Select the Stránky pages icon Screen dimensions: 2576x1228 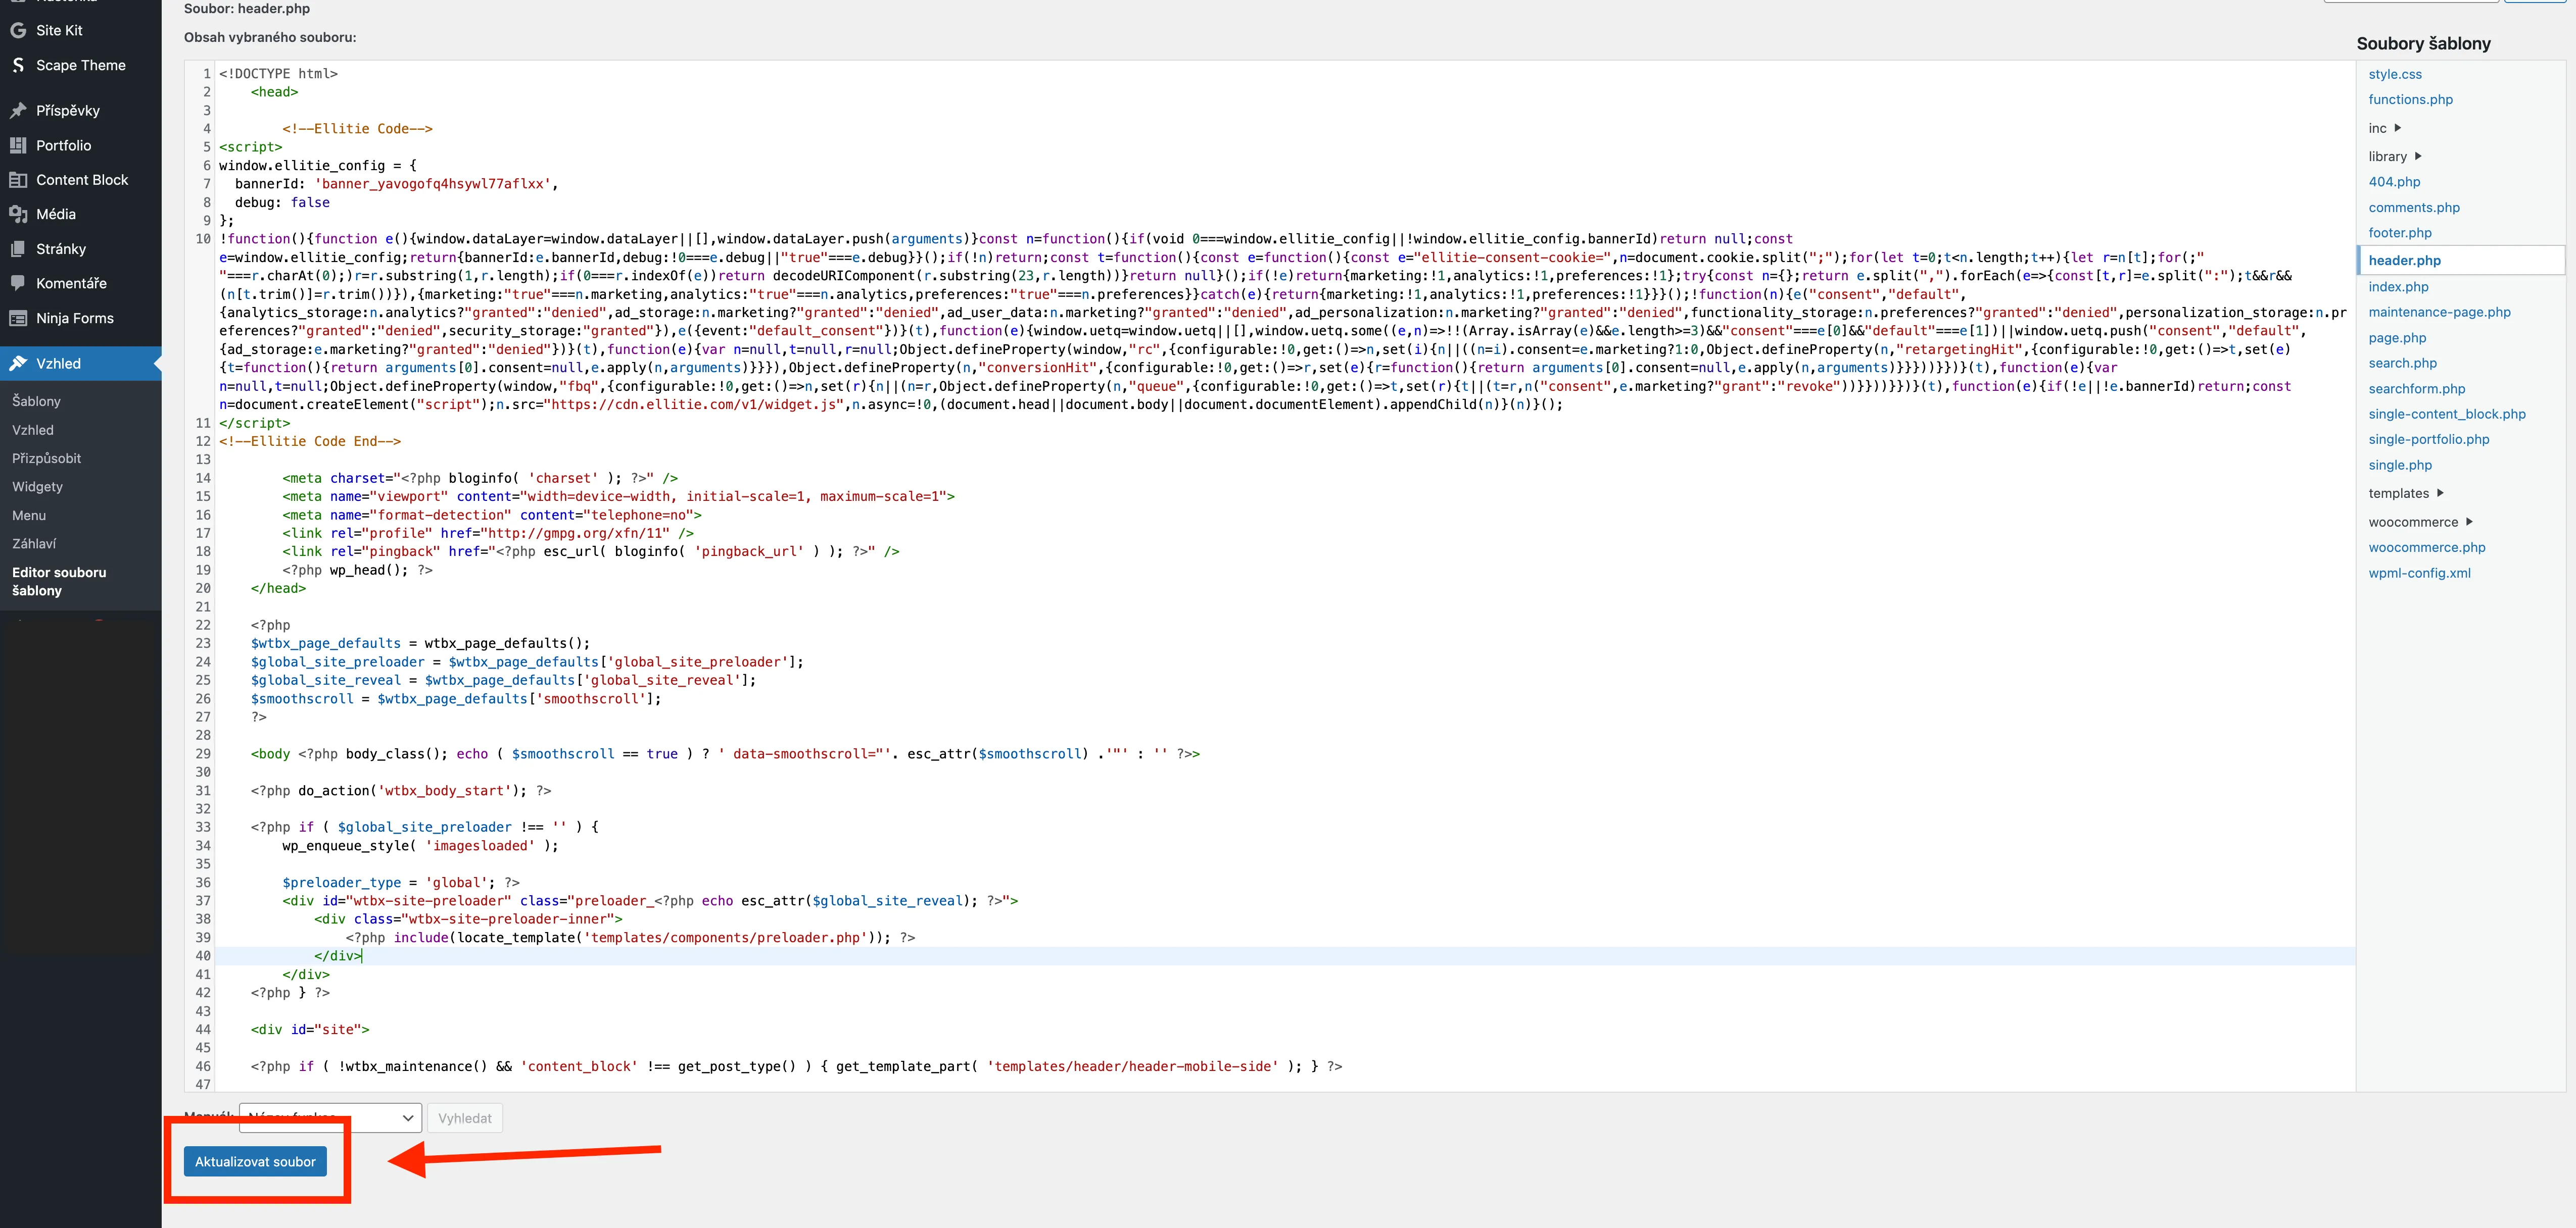(x=18, y=248)
